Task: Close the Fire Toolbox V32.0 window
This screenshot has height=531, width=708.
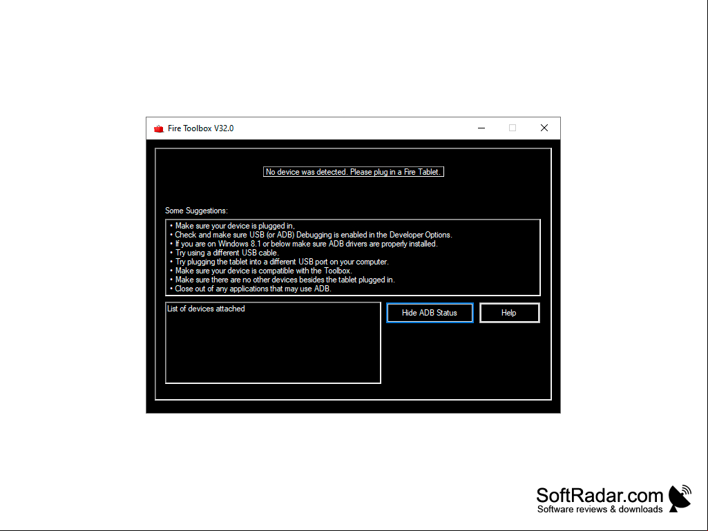Action: 544,128
